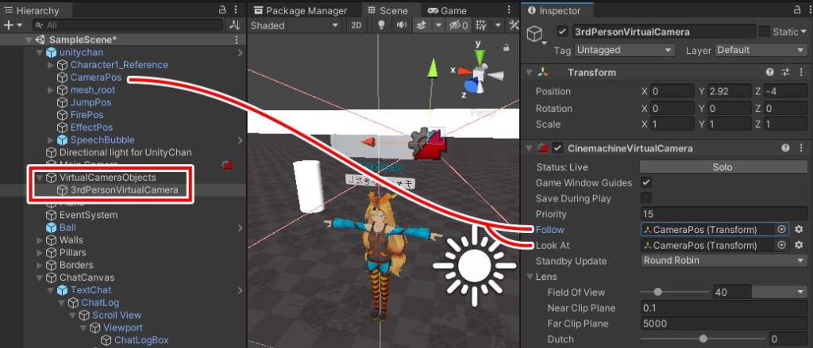Open the Hierarchy panel three-dot menu
Viewport: 813px width, 348px height.
(236, 10)
